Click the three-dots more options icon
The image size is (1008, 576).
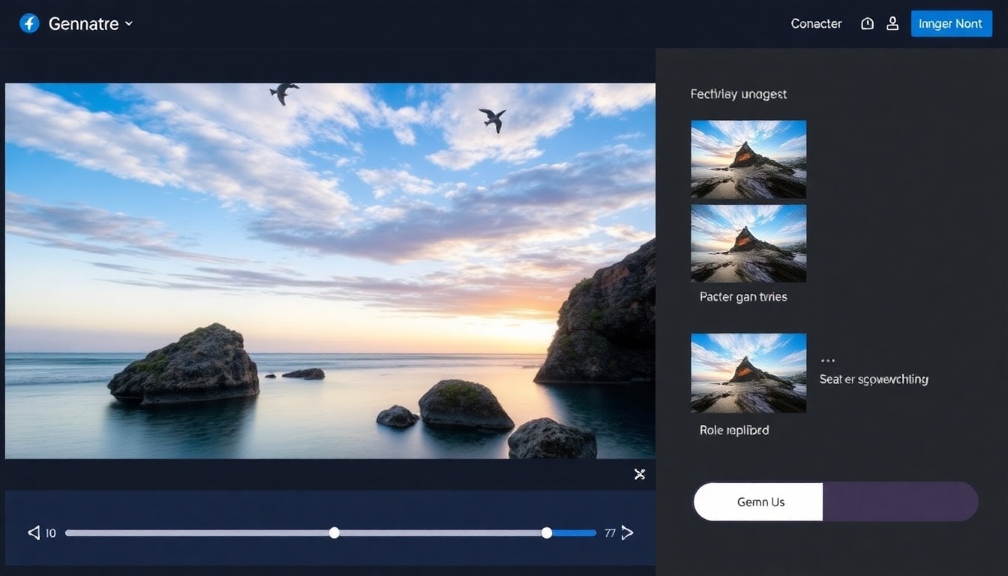(827, 361)
